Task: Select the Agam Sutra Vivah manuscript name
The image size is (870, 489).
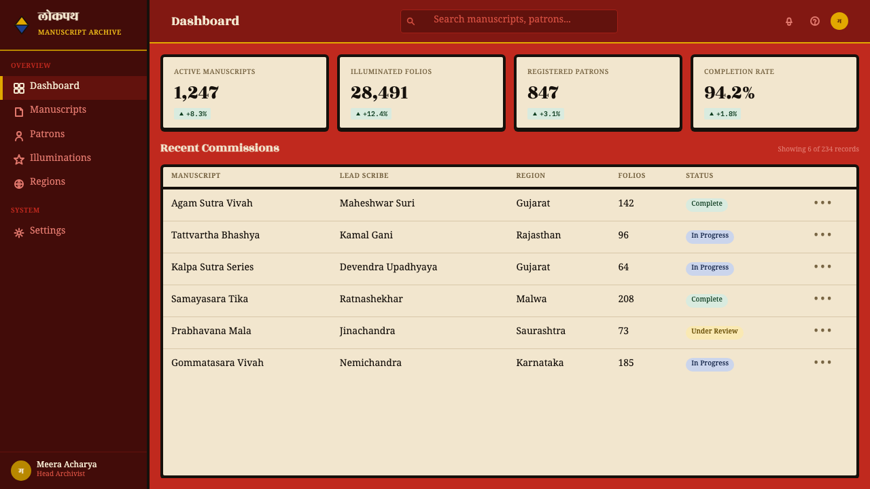Action: click(x=212, y=203)
